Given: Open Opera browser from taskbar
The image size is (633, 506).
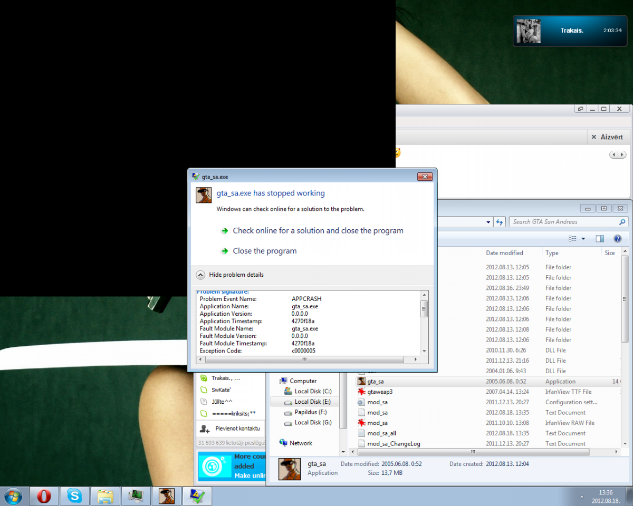Looking at the screenshot, I should tap(44, 496).
